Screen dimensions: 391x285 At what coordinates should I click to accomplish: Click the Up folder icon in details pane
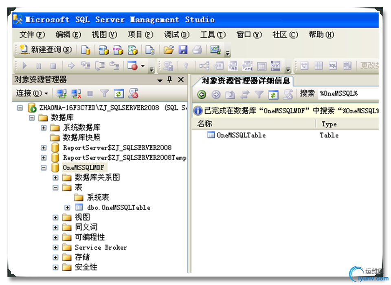pyautogui.click(x=230, y=95)
